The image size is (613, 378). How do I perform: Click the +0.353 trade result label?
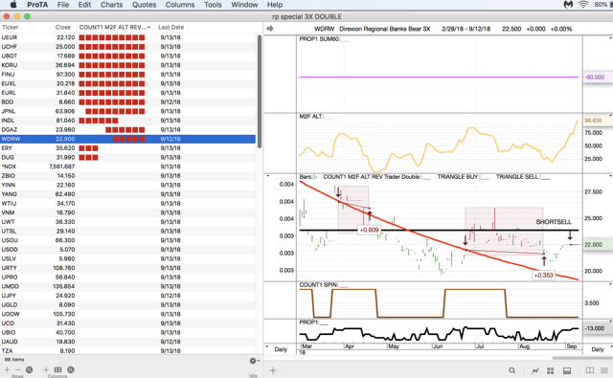pos(543,276)
